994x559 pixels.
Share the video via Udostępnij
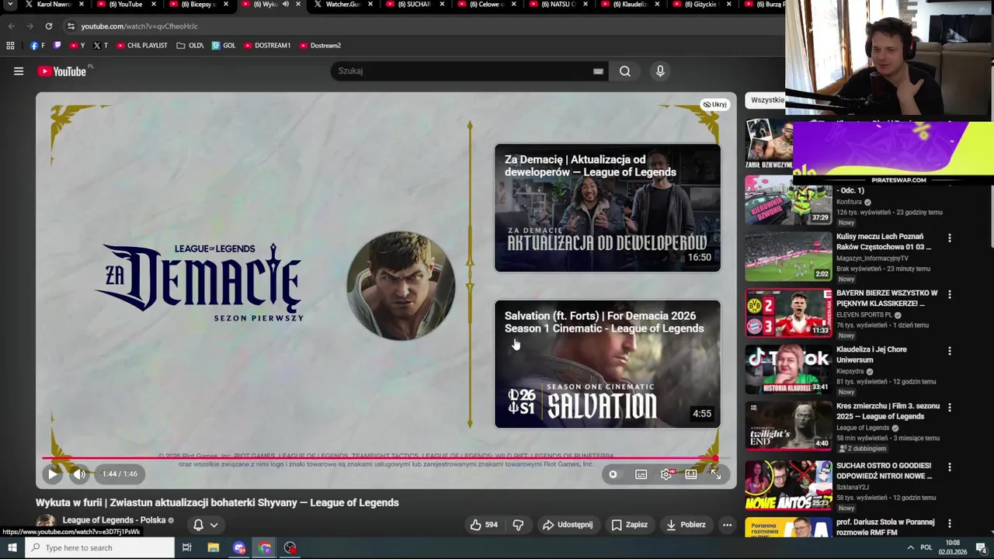click(568, 525)
